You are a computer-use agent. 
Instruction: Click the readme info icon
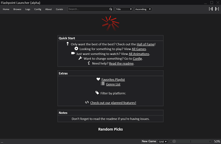89,63
